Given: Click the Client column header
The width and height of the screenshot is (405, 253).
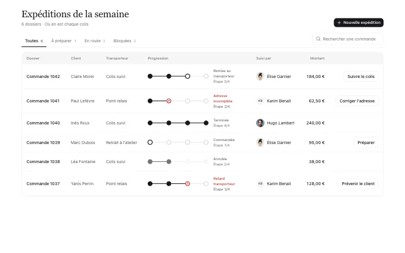Looking at the screenshot, I should click(76, 58).
